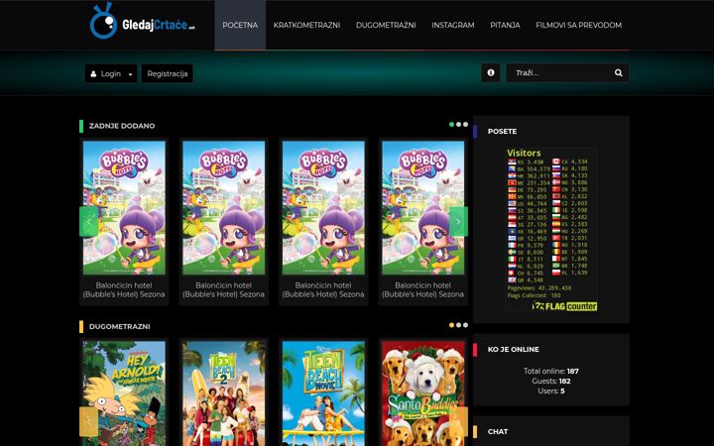The image size is (714, 446).
Task: Open the Instagram menu link
Action: [x=452, y=25]
